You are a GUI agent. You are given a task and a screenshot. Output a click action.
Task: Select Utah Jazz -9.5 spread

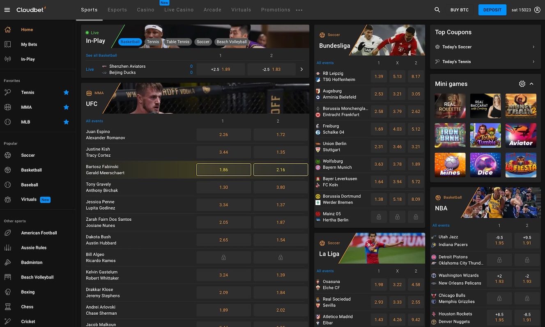point(499,240)
